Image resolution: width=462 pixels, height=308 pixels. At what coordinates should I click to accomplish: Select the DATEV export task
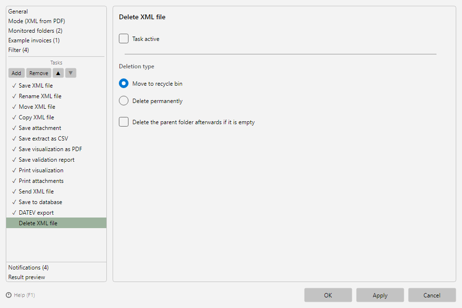[x=56, y=213]
